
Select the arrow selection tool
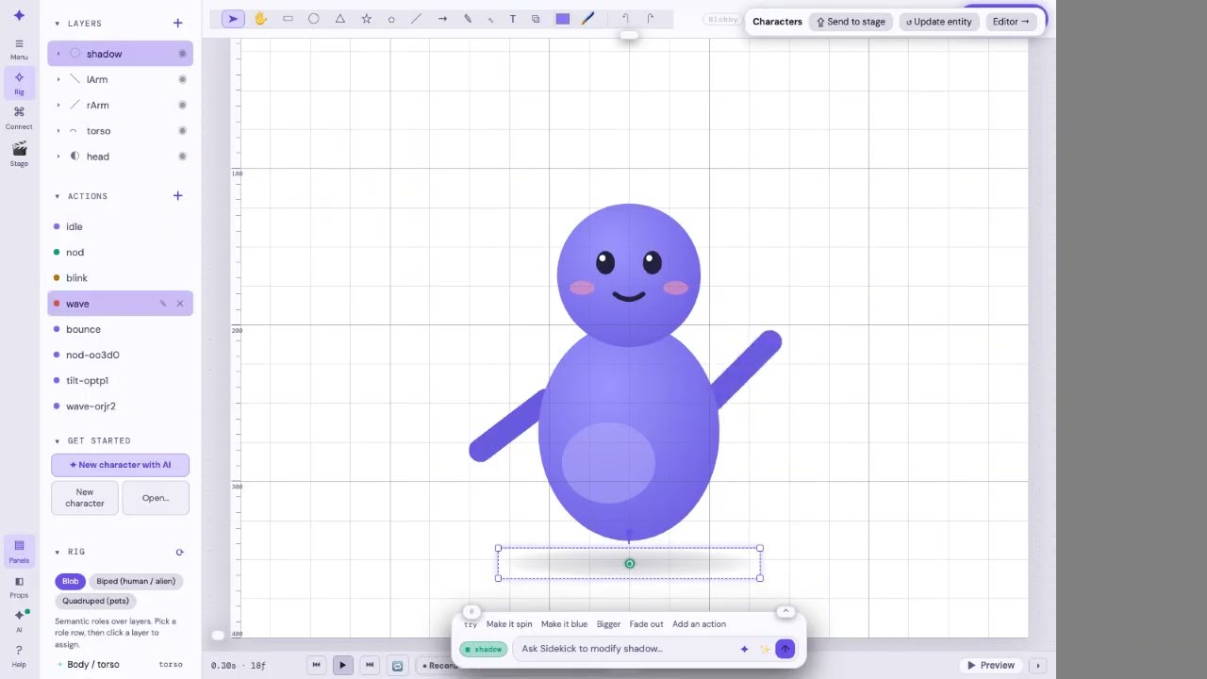click(233, 19)
